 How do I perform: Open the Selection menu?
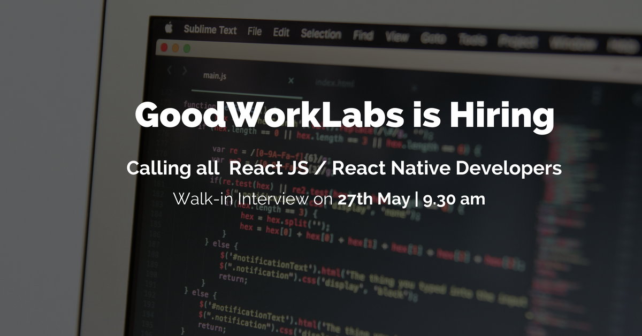[x=320, y=34]
